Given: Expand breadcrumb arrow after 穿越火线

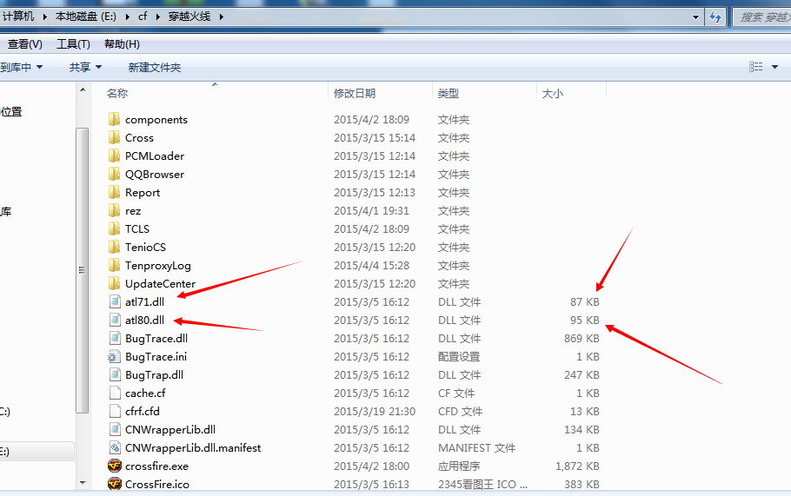Looking at the screenshot, I should pos(221,17).
